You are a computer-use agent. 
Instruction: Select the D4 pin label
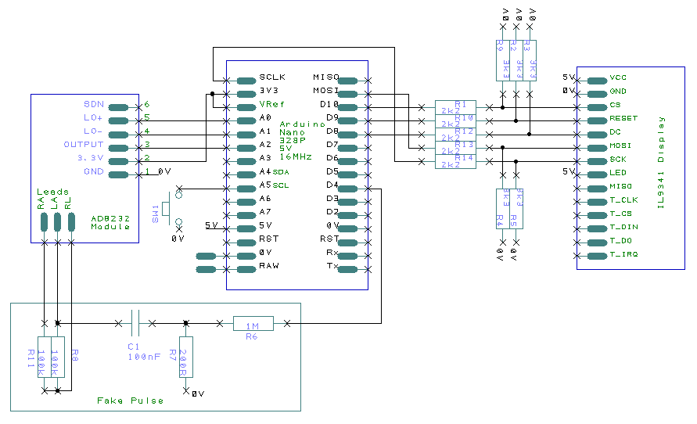(x=332, y=185)
